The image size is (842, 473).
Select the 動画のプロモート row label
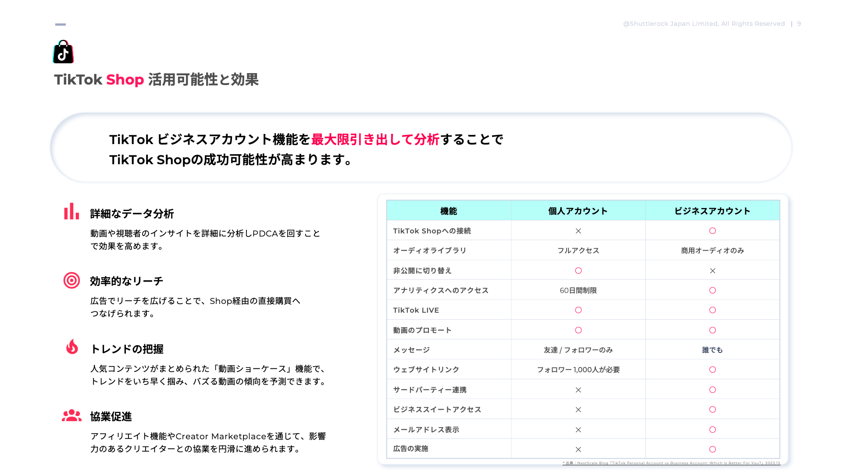pyautogui.click(x=422, y=330)
